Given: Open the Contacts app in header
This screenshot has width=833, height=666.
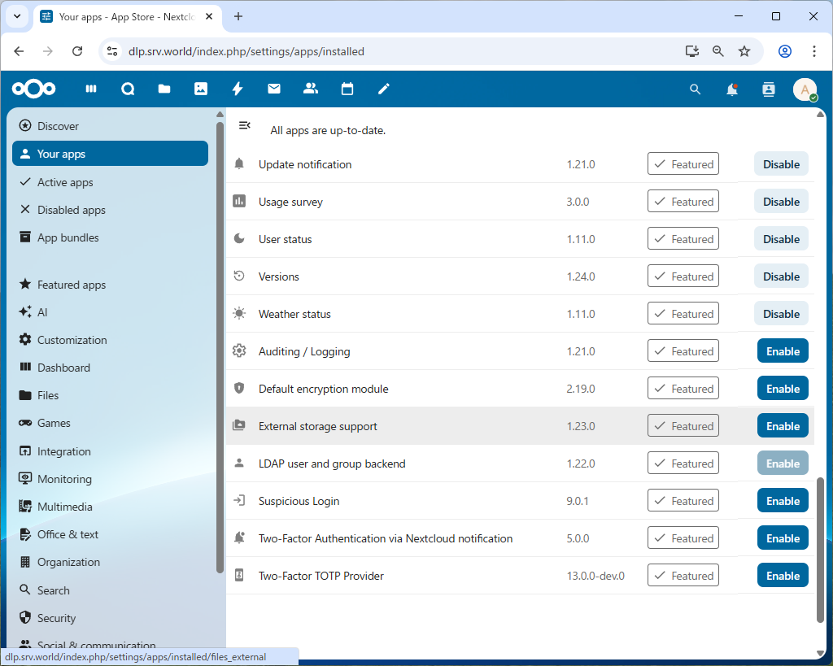Looking at the screenshot, I should point(311,89).
